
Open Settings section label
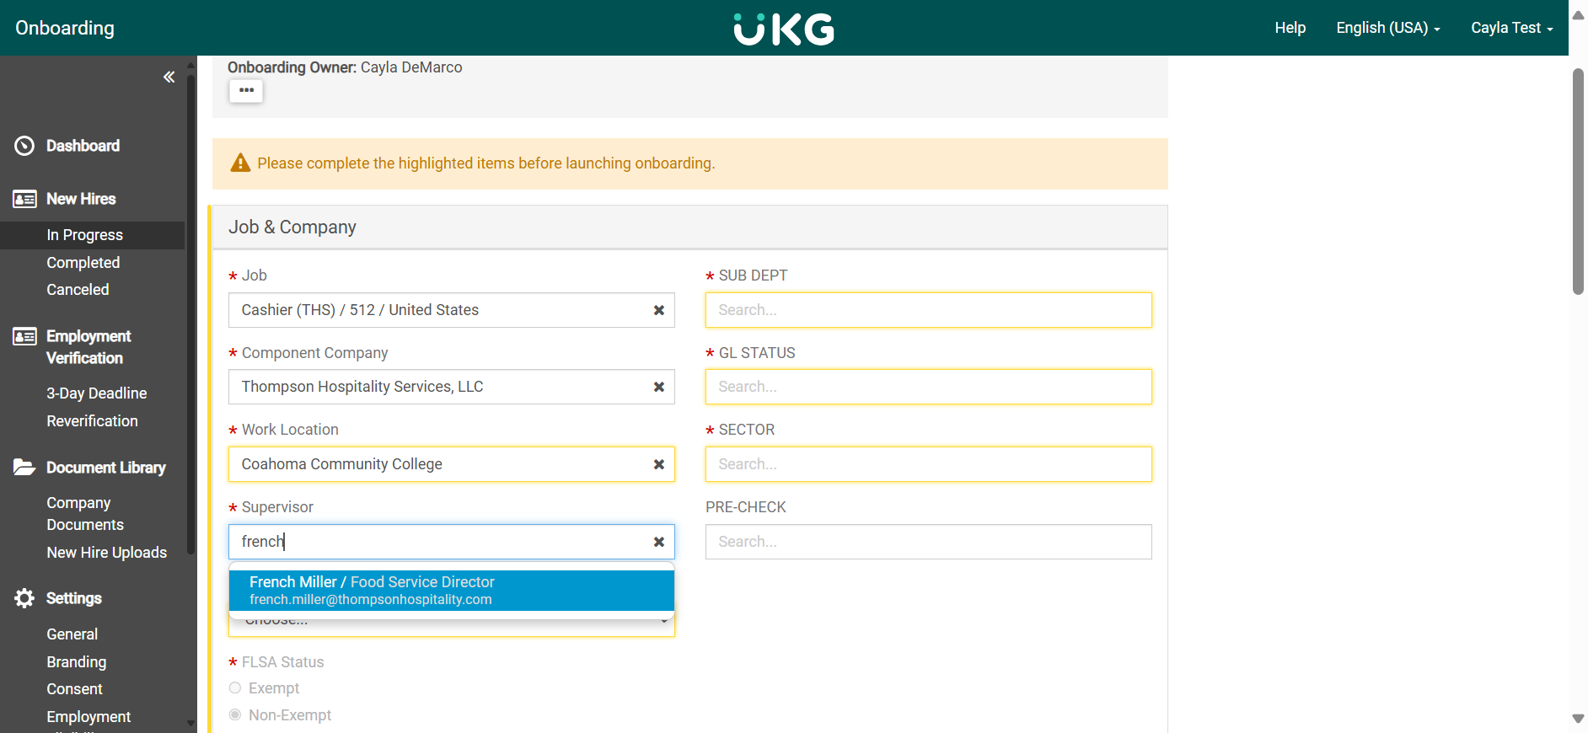[x=73, y=598]
